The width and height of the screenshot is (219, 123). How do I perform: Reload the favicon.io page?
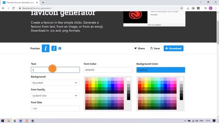point(13,8)
